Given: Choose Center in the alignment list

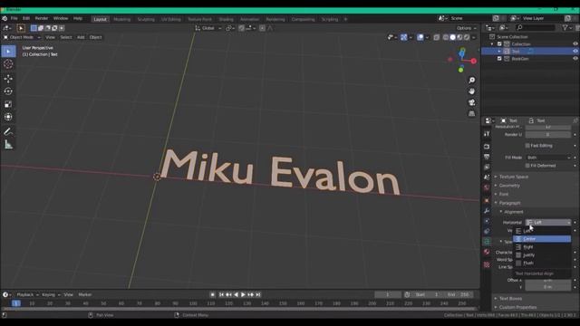Looking at the screenshot, I should tap(542, 239).
